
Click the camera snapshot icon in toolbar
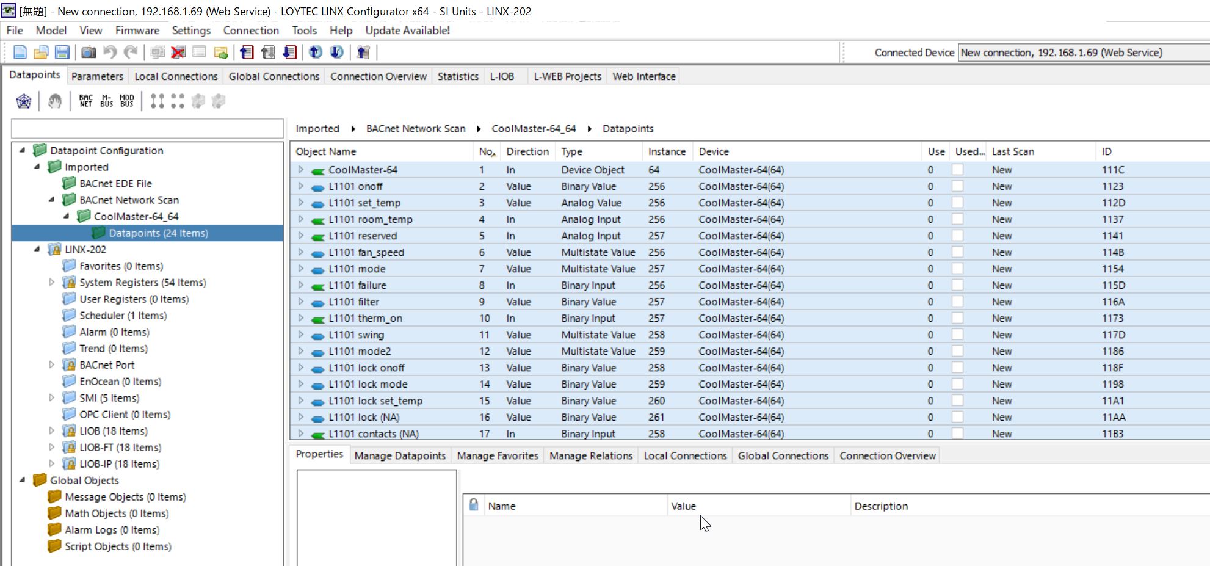pyautogui.click(x=89, y=53)
